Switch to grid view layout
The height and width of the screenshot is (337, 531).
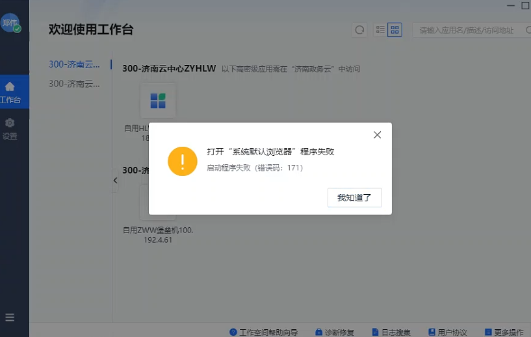click(x=395, y=30)
